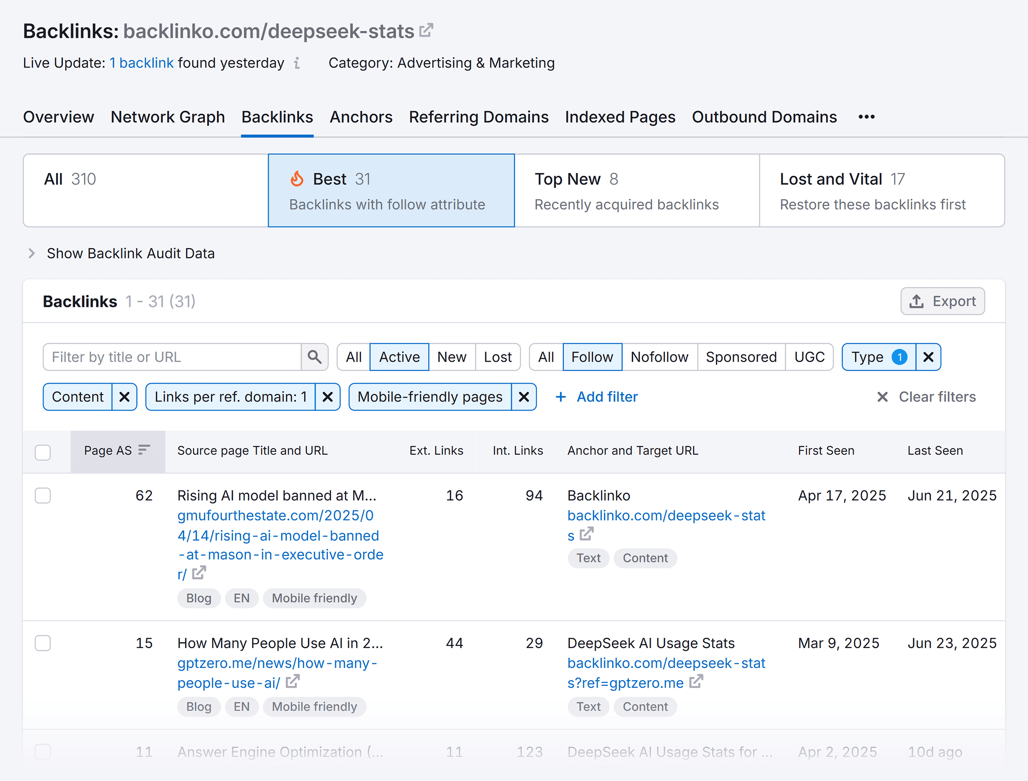
Task: Select All in the link attribute group
Action: pyautogui.click(x=546, y=357)
